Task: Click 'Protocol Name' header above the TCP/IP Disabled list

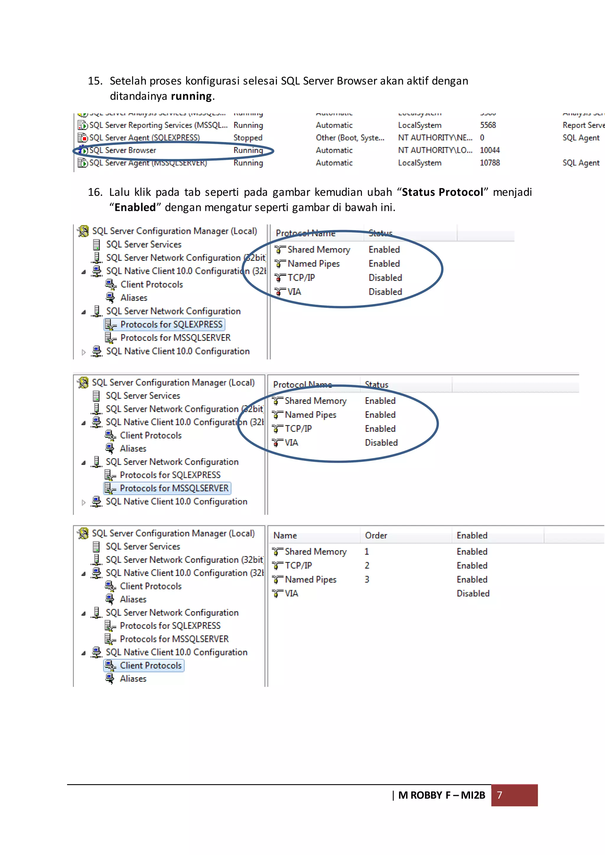Action: [305, 234]
